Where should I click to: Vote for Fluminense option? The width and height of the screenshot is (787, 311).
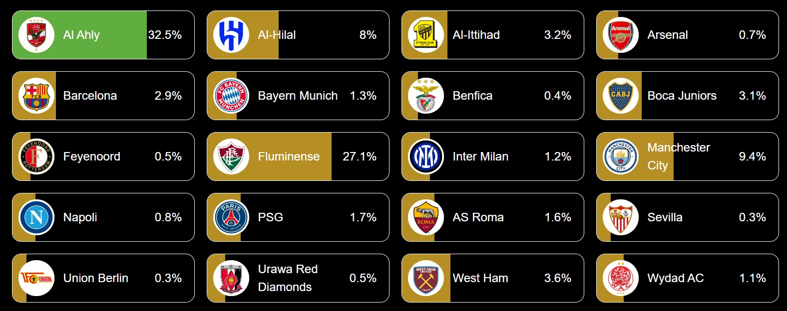click(298, 156)
